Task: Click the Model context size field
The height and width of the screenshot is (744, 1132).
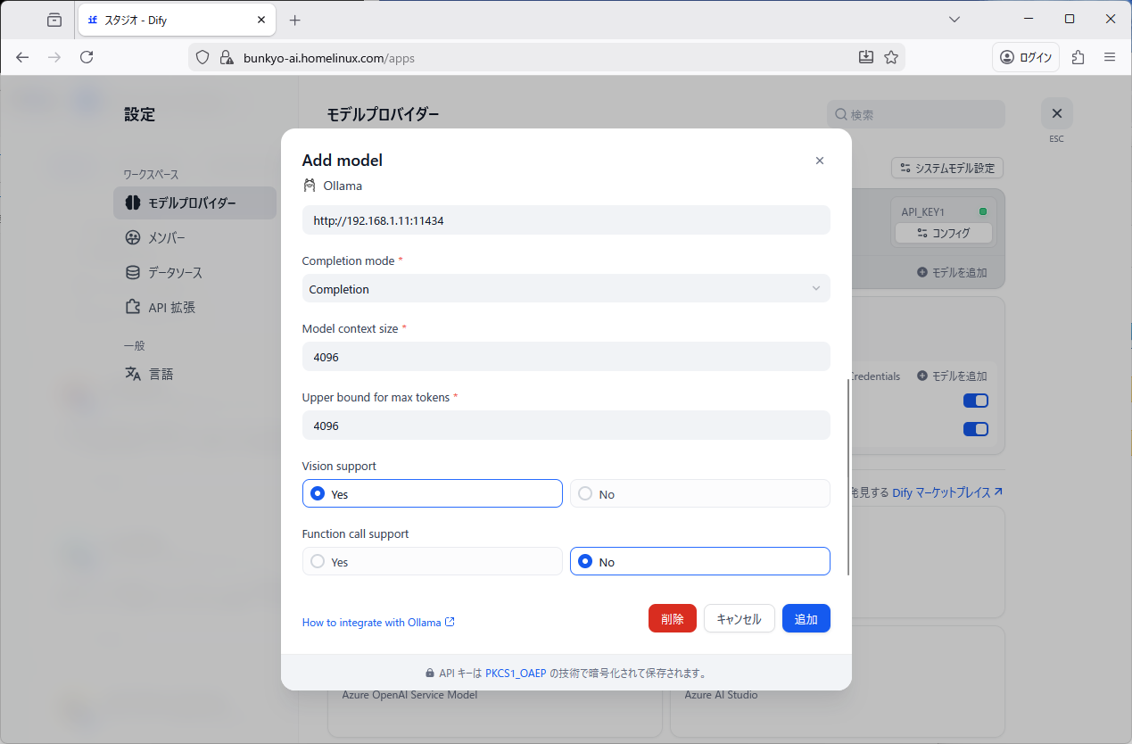Action: [566, 357]
